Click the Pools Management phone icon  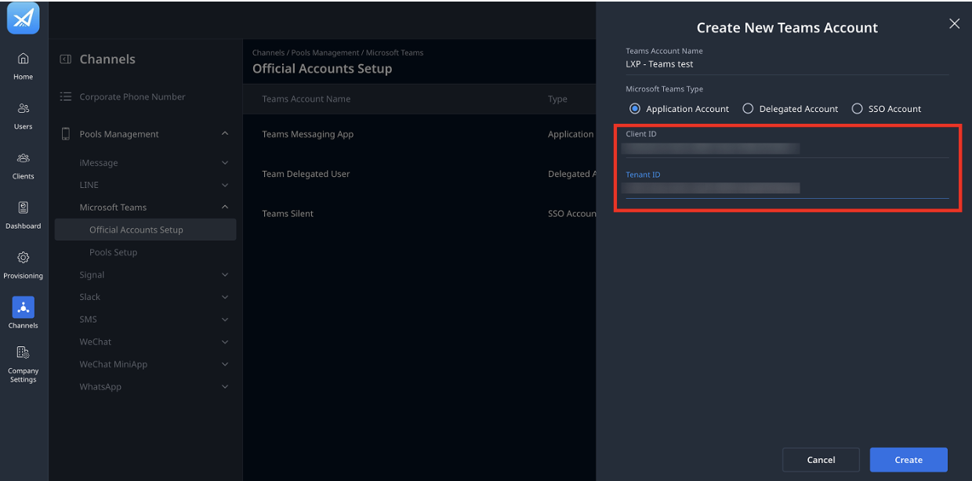[66, 134]
